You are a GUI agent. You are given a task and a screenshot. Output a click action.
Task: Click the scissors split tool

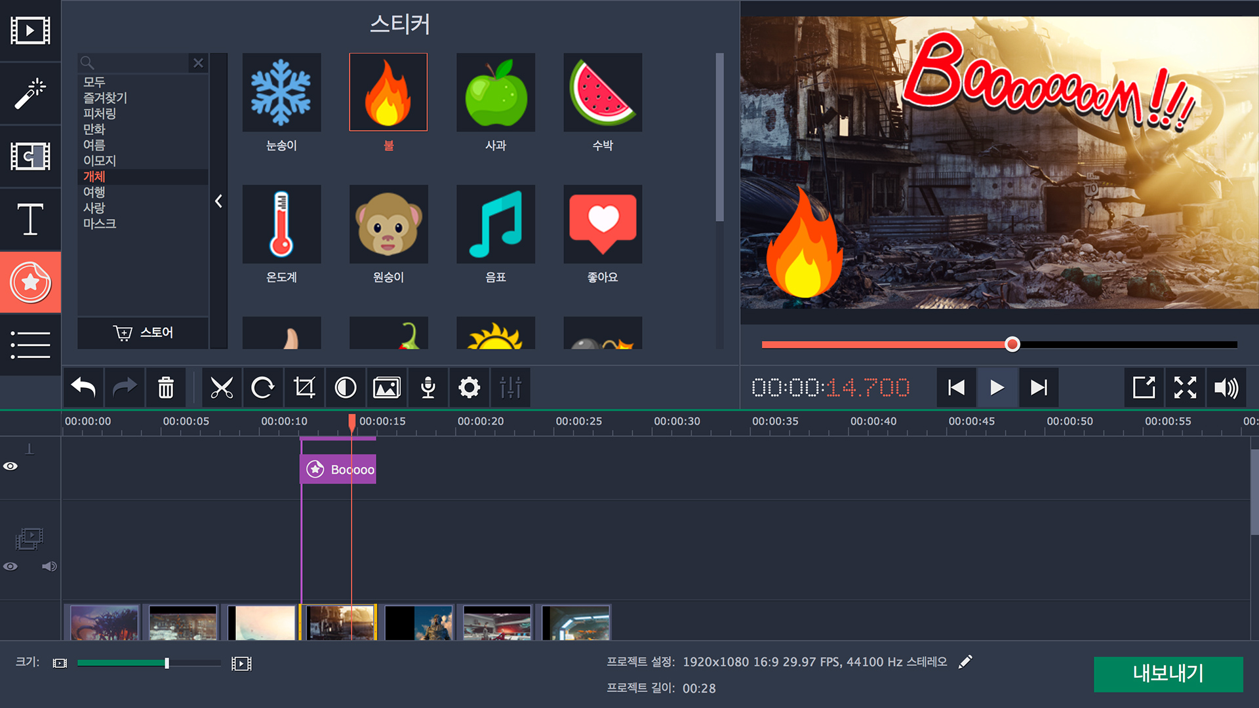tap(222, 388)
